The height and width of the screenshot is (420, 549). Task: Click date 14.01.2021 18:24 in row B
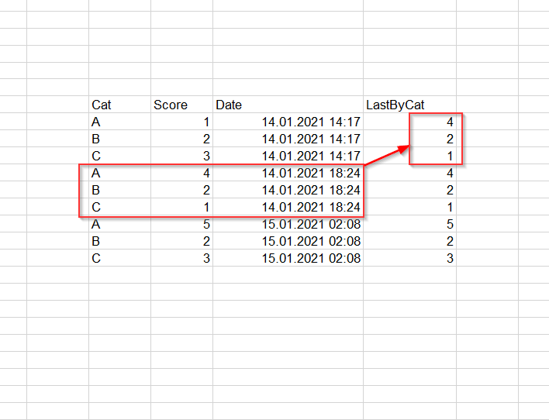(288, 190)
